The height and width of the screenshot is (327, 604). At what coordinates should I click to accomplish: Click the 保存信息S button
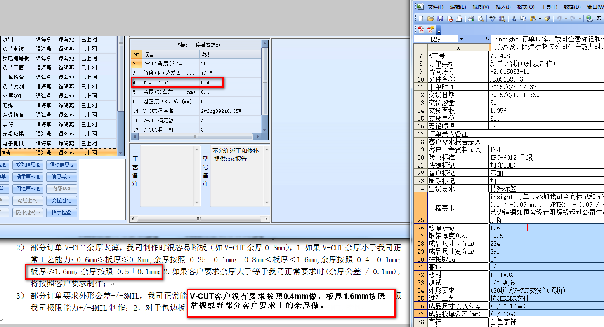click(x=61, y=165)
